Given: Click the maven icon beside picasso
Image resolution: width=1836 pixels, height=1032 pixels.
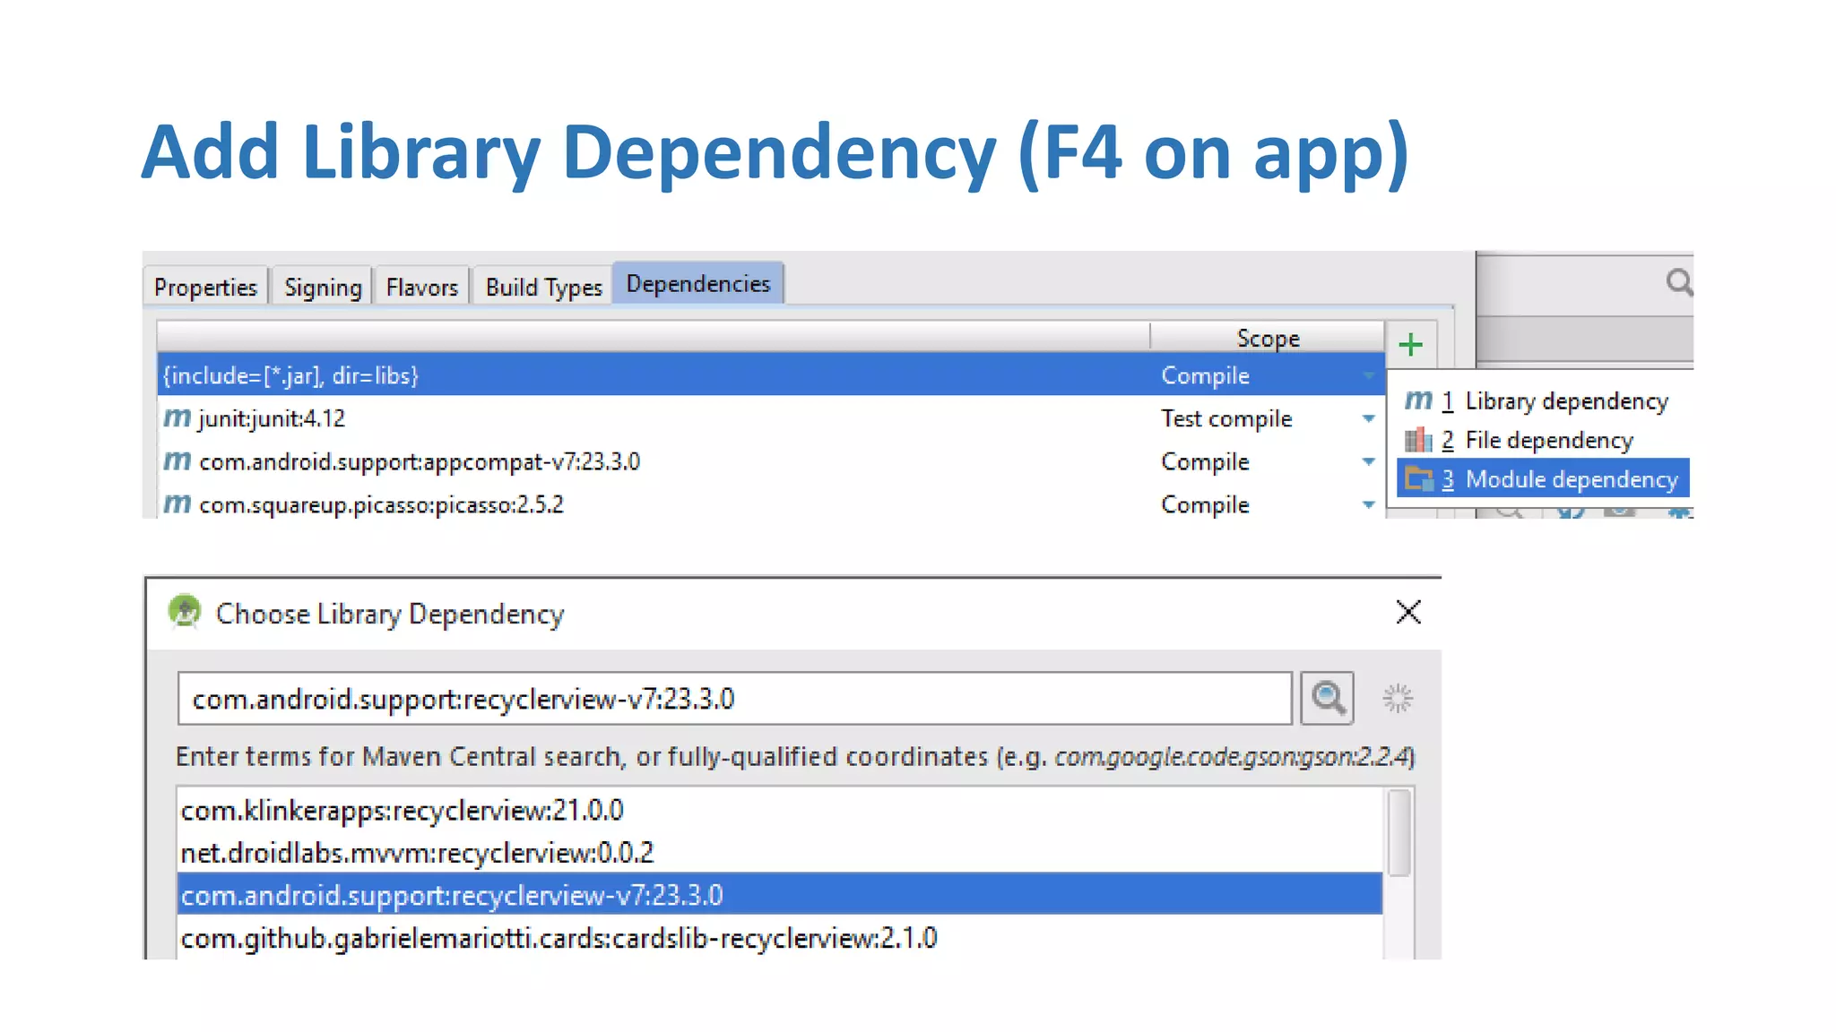Looking at the screenshot, I should (177, 503).
